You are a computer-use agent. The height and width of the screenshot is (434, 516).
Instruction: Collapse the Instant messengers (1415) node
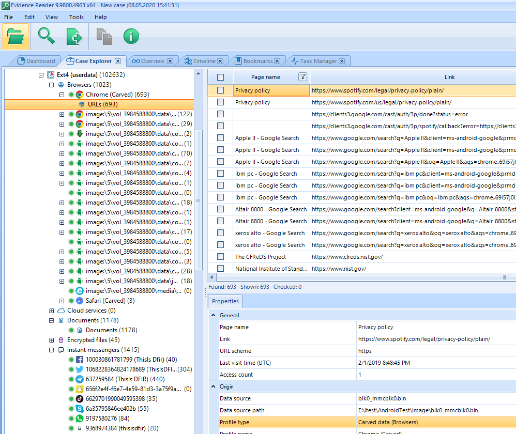[x=51, y=350]
